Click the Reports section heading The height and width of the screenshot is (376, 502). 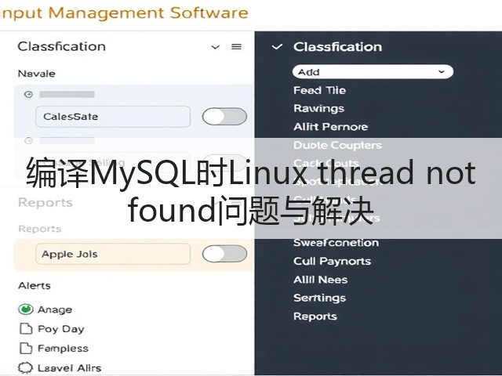tap(45, 202)
